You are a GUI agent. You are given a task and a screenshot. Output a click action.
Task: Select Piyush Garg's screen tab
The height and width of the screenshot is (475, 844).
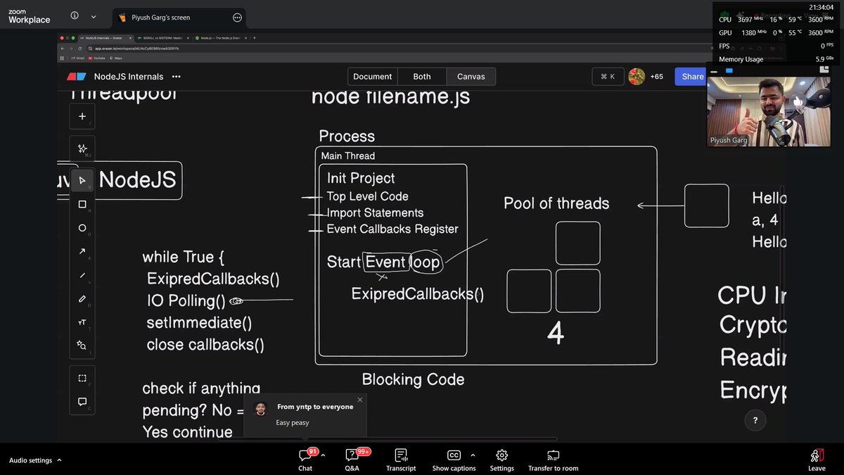[179, 17]
